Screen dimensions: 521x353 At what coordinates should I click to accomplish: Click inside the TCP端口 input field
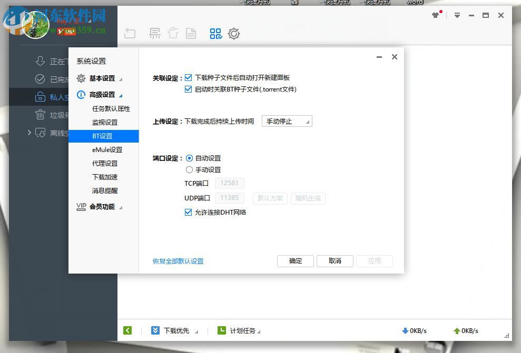[230, 183]
